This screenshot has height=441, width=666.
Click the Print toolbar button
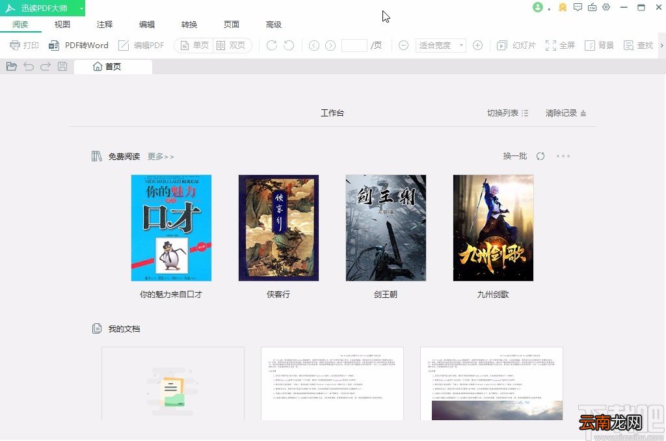pyautogui.click(x=24, y=45)
